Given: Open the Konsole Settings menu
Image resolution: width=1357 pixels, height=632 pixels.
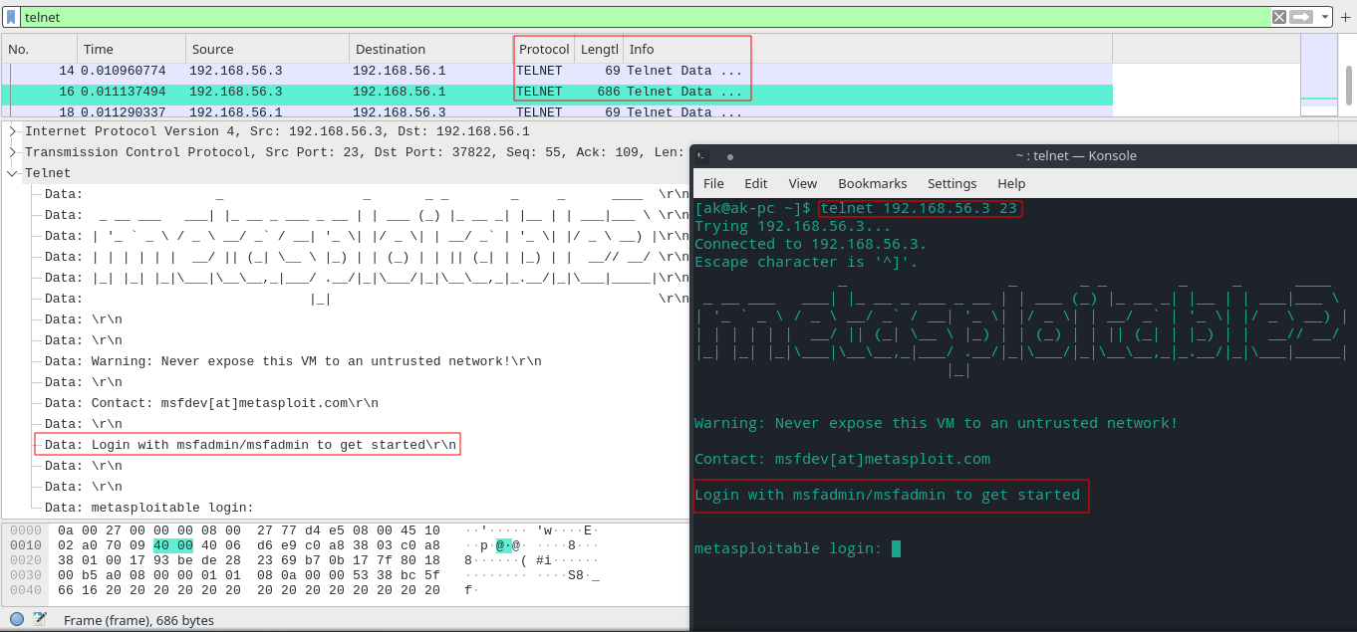Looking at the screenshot, I should [952, 183].
